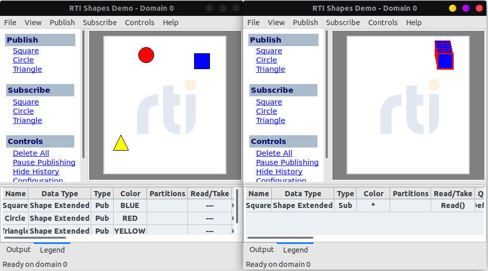Open File menu in right window
This screenshot has width=488, height=271.
tap(253, 23)
